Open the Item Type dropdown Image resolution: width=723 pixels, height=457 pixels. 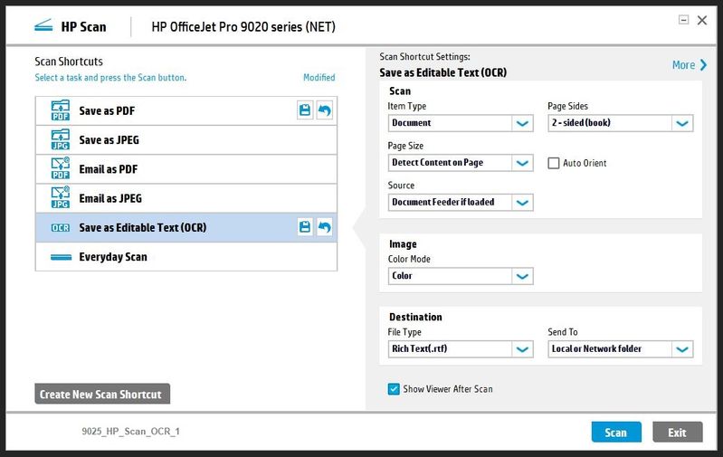point(522,123)
